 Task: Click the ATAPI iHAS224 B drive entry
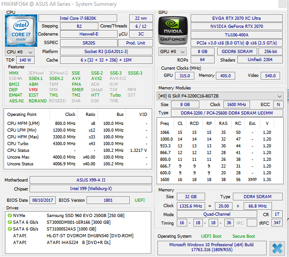tap(79, 243)
